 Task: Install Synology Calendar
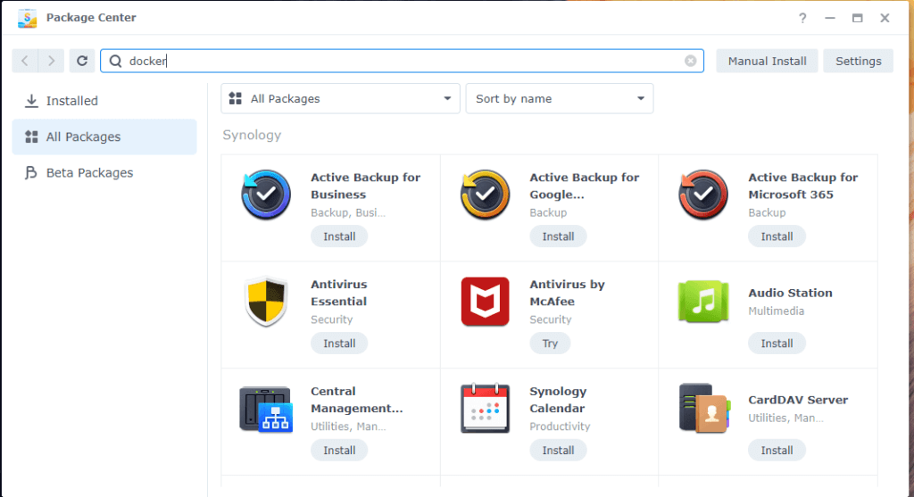(x=558, y=451)
